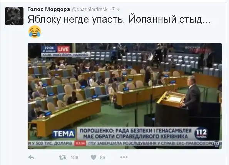Open the @spacelordrock handle link

(x=89, y=10)
